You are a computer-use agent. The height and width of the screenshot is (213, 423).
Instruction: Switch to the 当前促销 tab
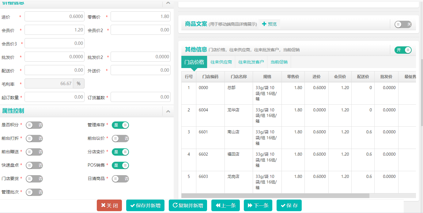[x=279, y=62]
